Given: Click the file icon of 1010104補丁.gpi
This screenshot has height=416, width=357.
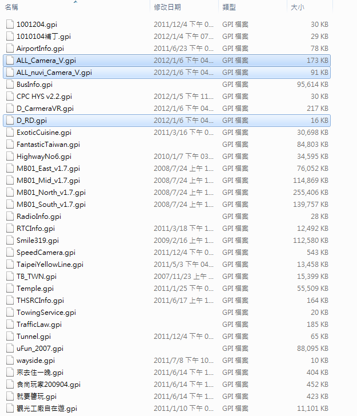Looking at the screenshot, I should [10, 36].
